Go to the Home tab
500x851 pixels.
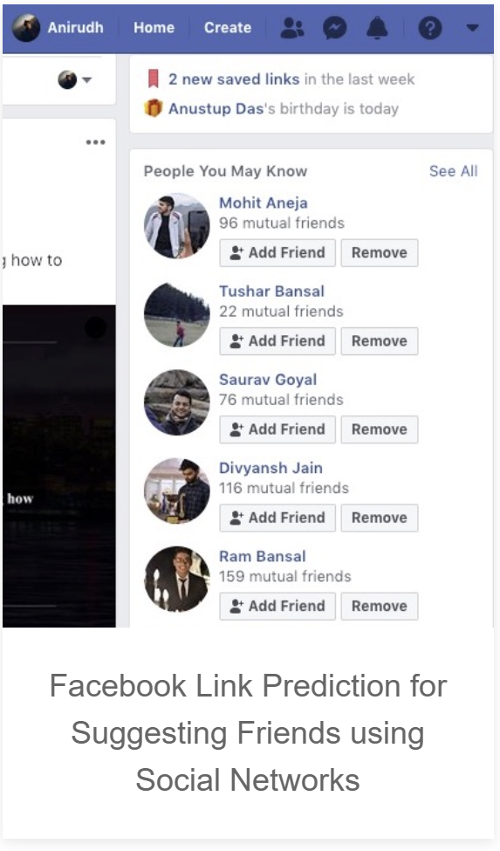pos(154,28)
